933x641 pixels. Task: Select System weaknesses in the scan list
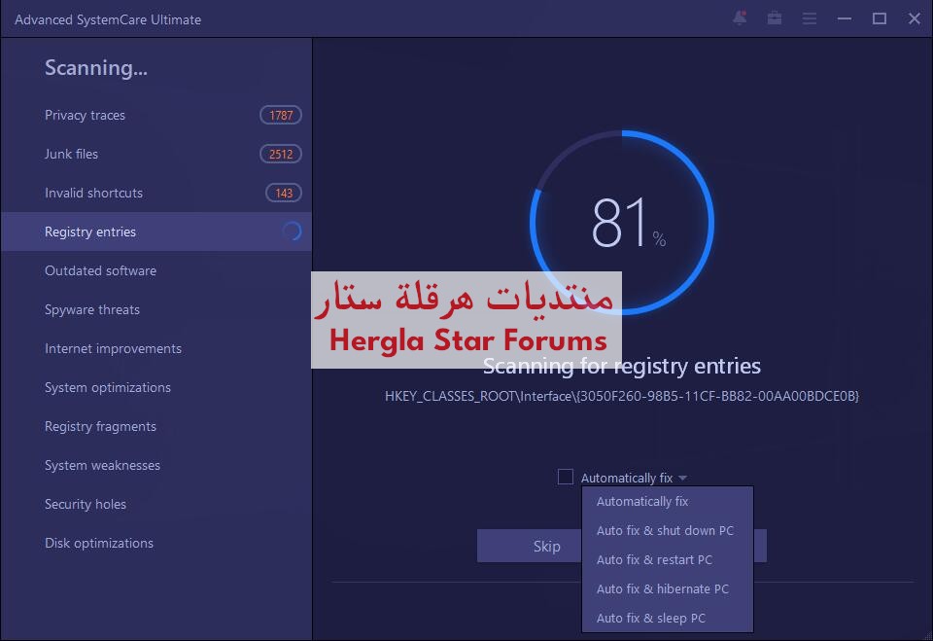pyautogui.click(x=156, y=465)
